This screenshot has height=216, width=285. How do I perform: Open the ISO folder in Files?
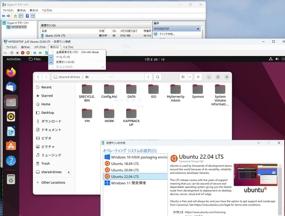point(153,91)
